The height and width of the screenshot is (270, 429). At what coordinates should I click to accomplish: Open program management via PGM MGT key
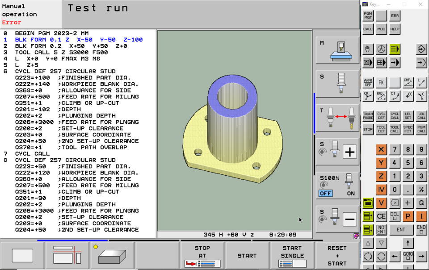367,16
